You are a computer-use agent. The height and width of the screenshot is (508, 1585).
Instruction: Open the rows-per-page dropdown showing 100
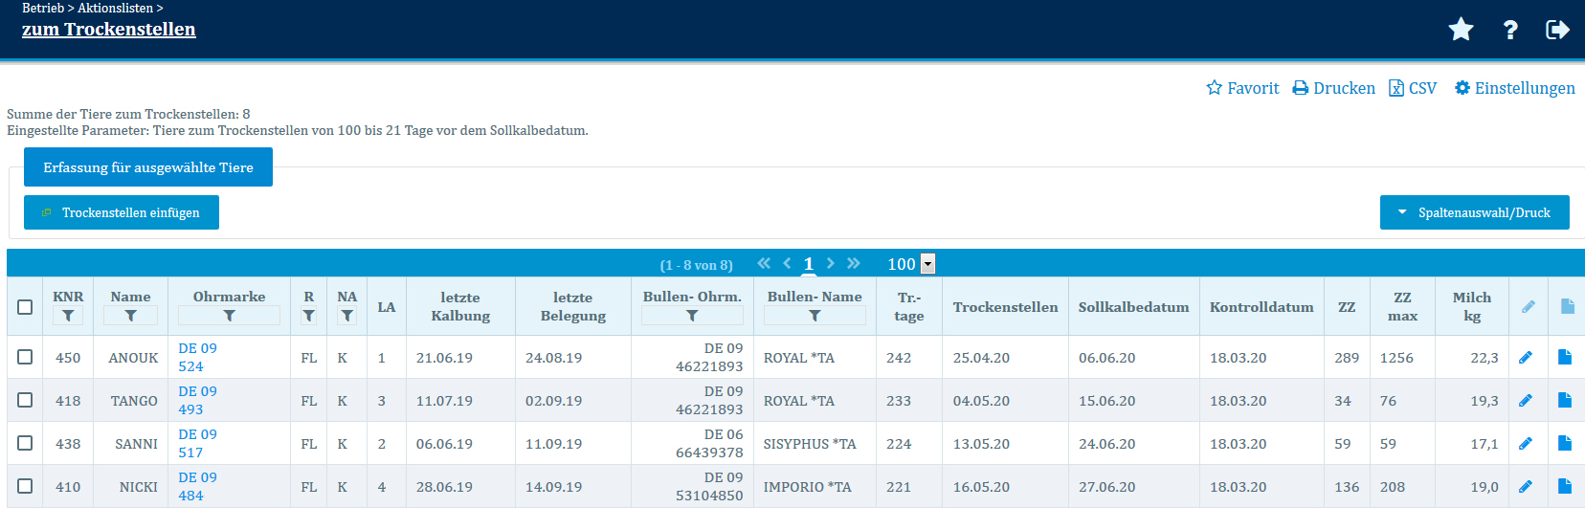coord(927,264)
